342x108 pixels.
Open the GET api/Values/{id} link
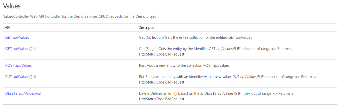point(20,49)
